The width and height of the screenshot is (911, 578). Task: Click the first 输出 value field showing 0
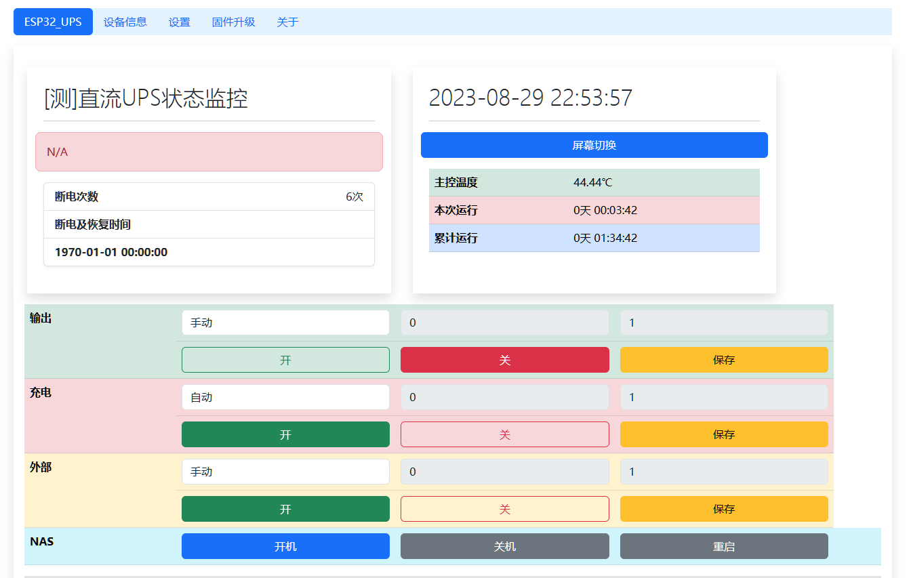coord(504,323)
